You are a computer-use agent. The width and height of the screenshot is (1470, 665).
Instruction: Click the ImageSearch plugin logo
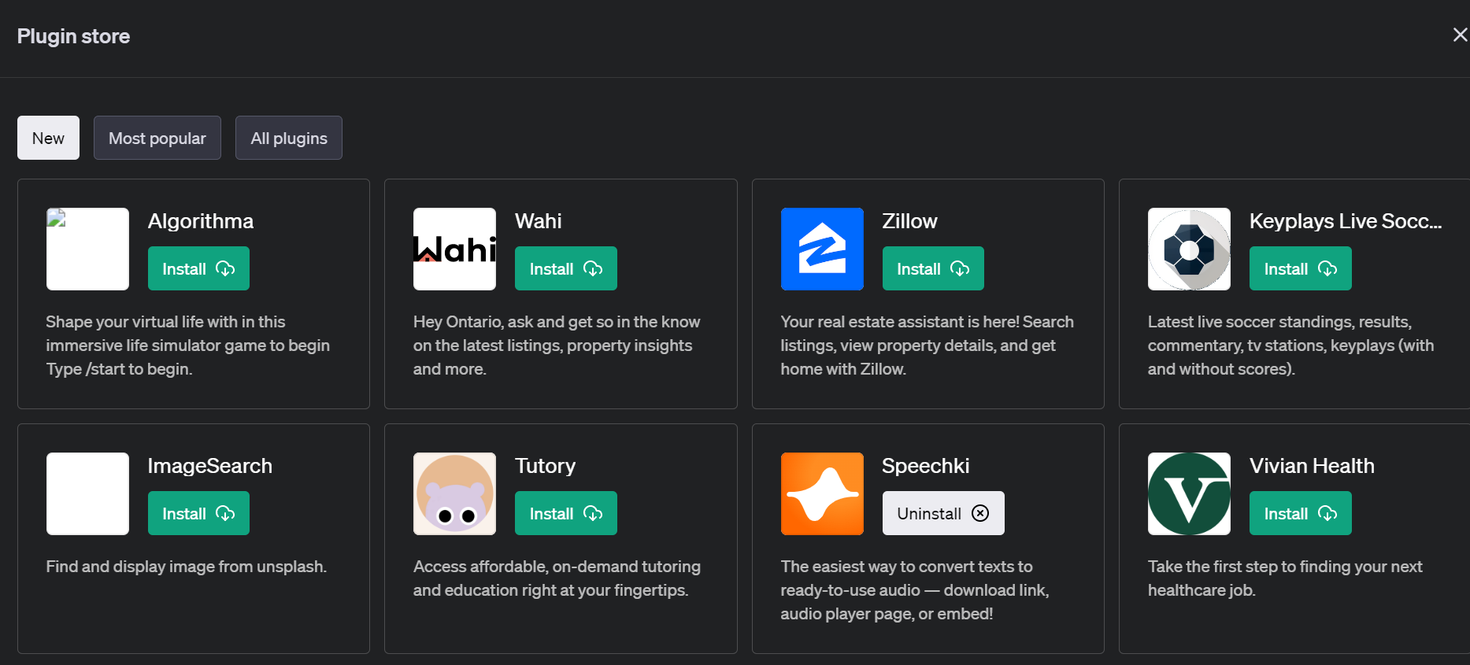click(x=87, y=493)
